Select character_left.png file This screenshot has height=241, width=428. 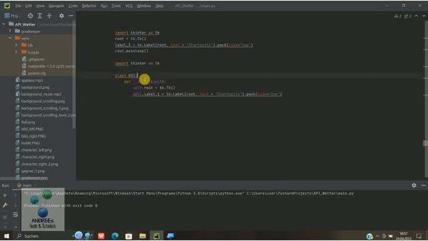pyautogui.click(x=34, y=150)
